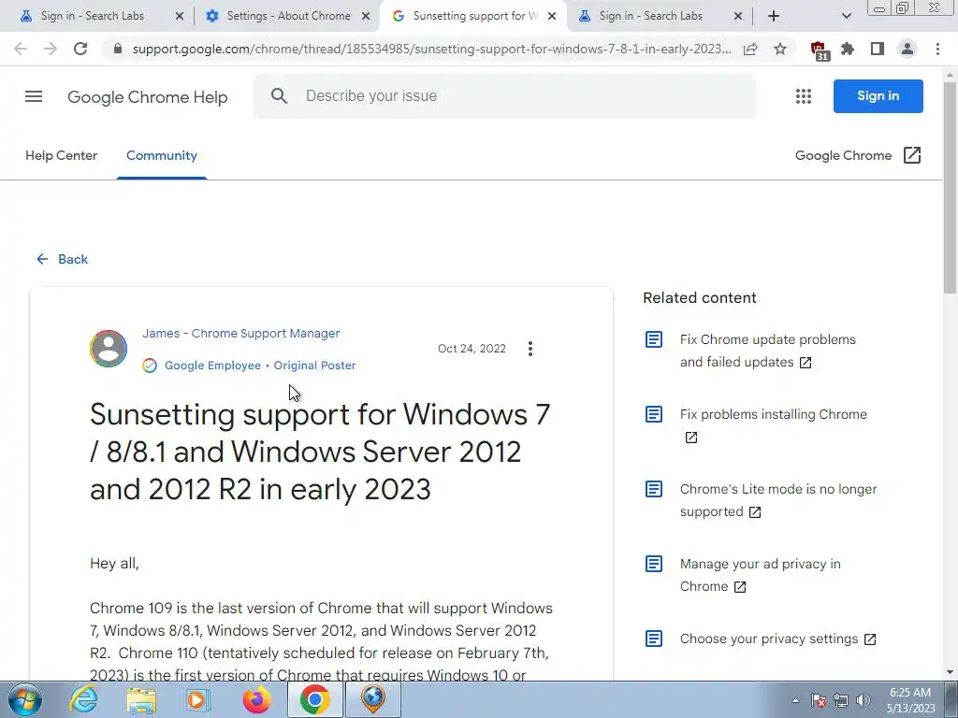958x718 pixels.
Task: Switch to last Sign in - Search Labs tab
Action: pyautogui.click(x=651, y=16)
